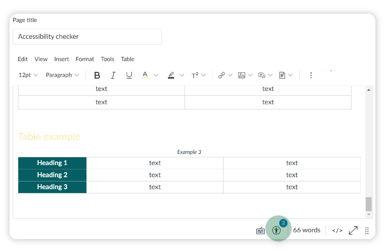Viewport: 385px width, 251px height.
Task: Toggle bold formatting
Action: [97, 75]
